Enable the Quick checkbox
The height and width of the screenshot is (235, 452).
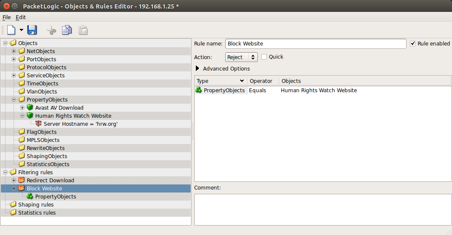(264, 57)
